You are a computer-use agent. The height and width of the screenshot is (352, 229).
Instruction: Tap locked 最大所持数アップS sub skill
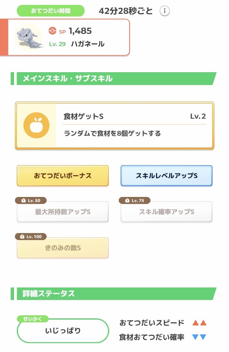(x=63, y=212)
